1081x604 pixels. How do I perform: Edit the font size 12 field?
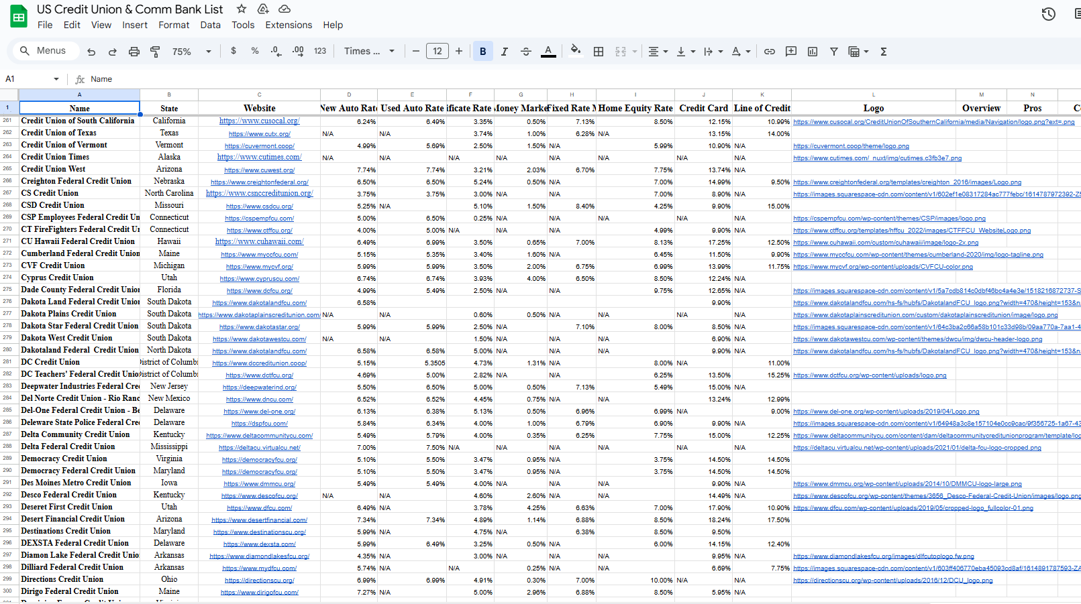click(x=437, y=51)
